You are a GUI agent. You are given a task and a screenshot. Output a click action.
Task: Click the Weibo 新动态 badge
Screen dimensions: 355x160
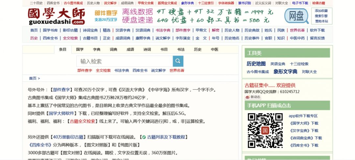click(x=253, y=97)
